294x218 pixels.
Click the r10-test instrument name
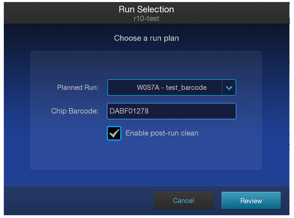click(146, 18)
